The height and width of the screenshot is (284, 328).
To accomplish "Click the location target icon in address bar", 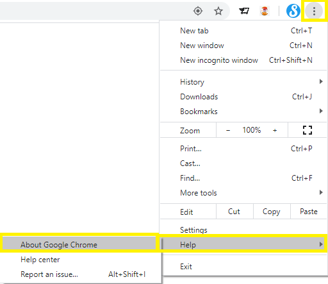I will [x=198, y=11].
